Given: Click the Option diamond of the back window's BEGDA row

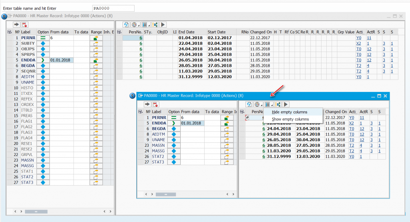Looking at the screenshot, I should point(43,66).
